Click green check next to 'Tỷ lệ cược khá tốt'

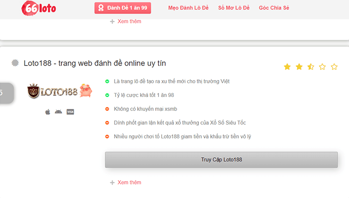[x=107, y=95]
